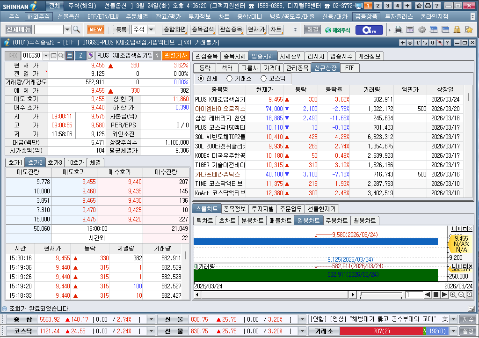The height and width of the screenshot is (338, 479).
Task: Open the stock code 0166S0 dropdown arrow
Action: 46,56
